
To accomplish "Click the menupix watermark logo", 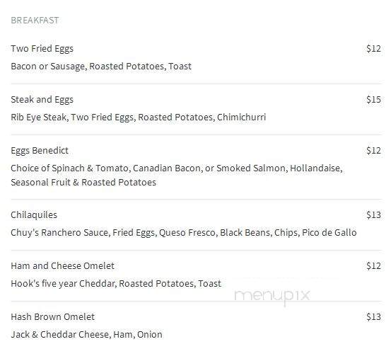I will click(x=272, y=296).
